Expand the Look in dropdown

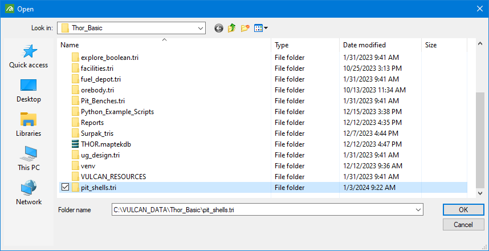pyautogui.click(x=200, y=28)
